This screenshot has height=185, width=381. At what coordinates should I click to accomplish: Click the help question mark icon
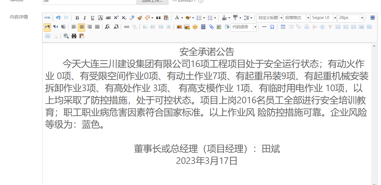[x=201, y=1]
